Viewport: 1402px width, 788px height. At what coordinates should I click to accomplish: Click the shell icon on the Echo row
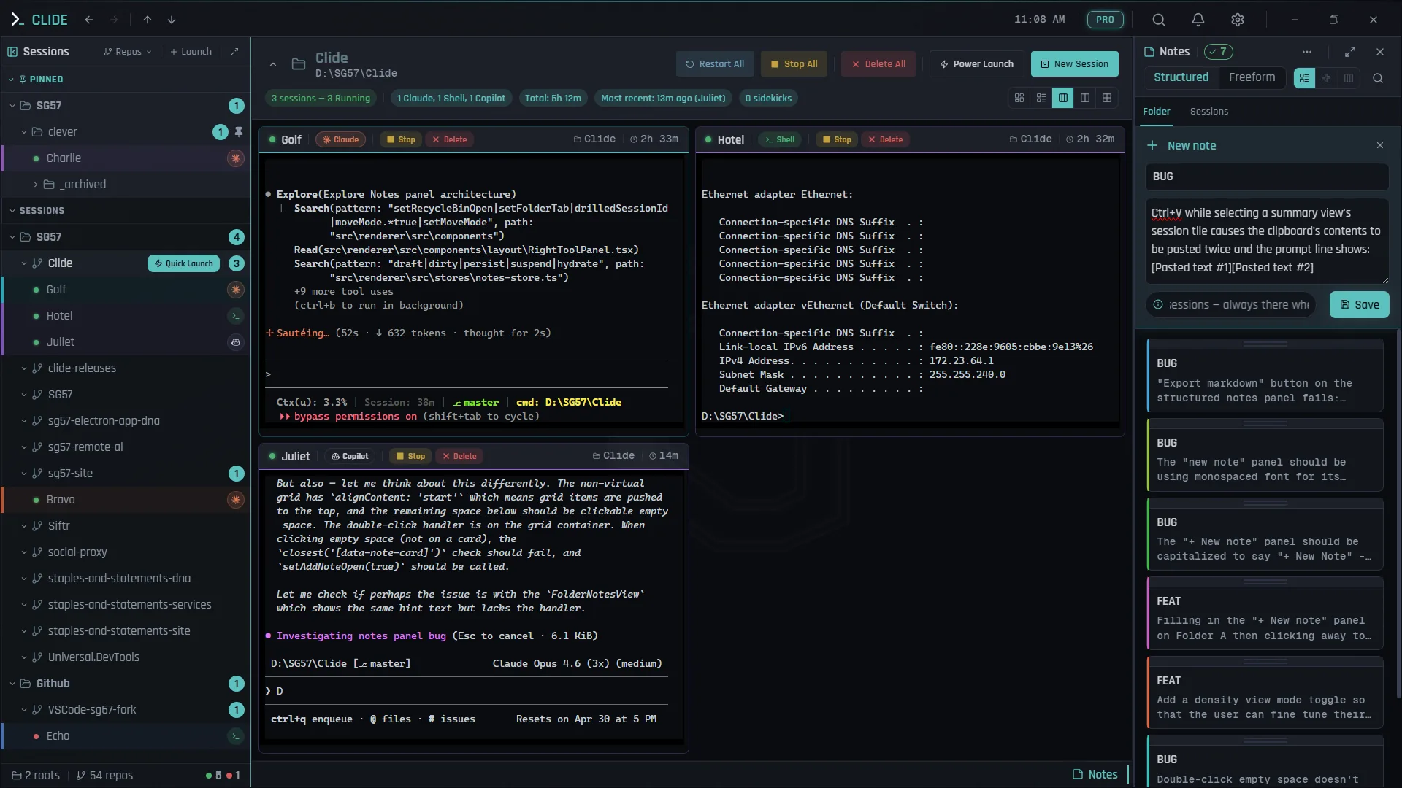tap(235, 736)
